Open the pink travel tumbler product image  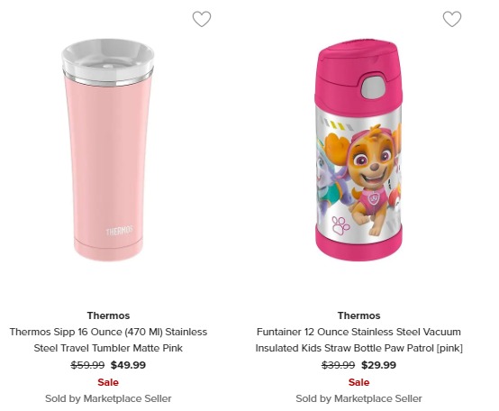(107, 150)
